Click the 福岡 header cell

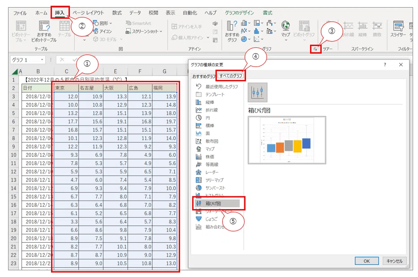click(164, 88)
